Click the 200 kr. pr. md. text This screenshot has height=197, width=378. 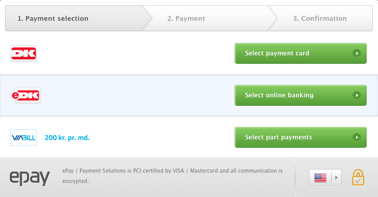pos(67,138)
